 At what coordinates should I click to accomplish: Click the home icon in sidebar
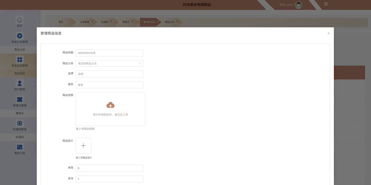tap(20, 20)
